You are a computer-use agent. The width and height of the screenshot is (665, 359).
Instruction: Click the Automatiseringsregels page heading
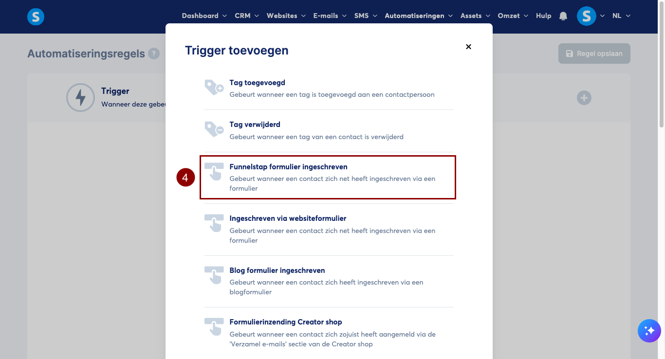86,54
